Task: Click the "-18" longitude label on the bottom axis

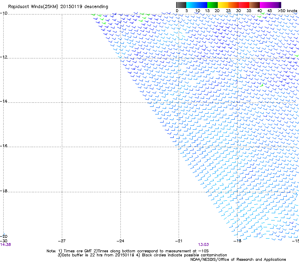Action: click(238, 241)
